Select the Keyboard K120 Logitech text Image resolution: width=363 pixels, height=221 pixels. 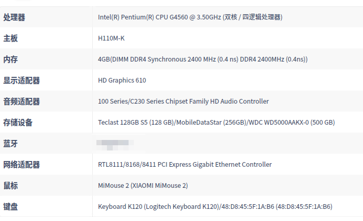(x=215, y=207)
